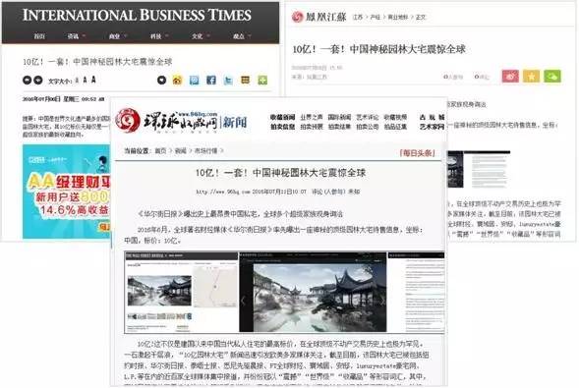The width and height of the screenshot is (579, 388).
Task: Click the Twitter share icon on IBT page
Action: click(228, 80)
